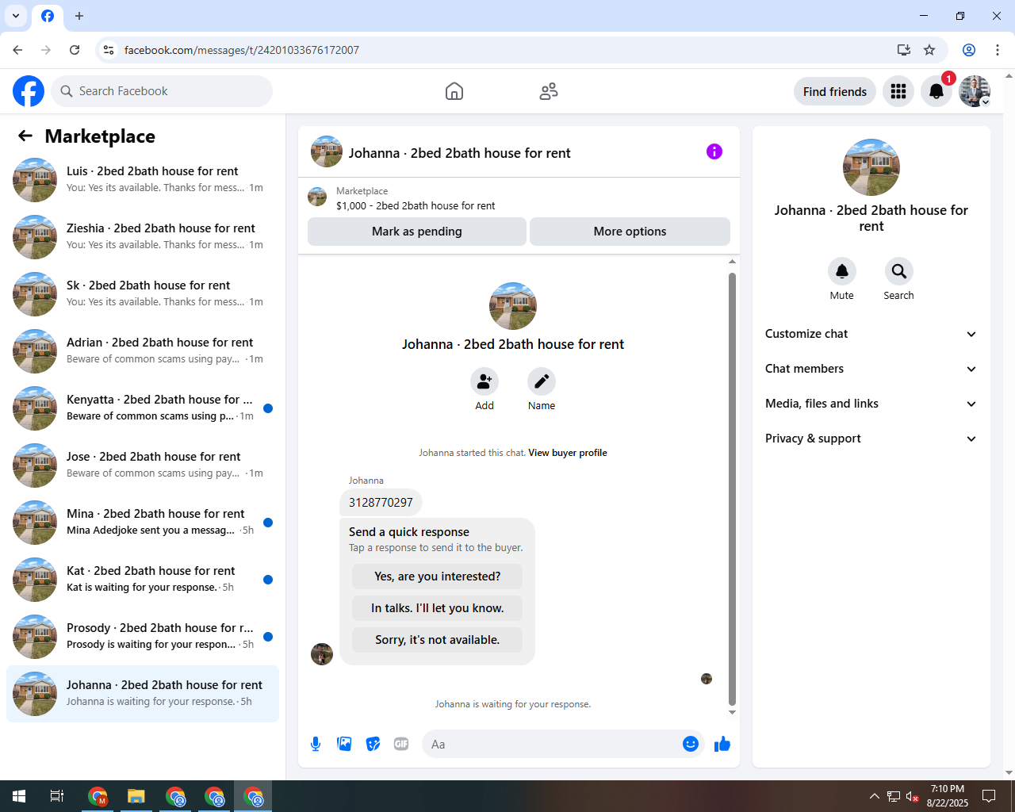Open the Friends icon in top navigation
Image resolution: width=1015 pixels, height=812 pixels.
click(549, 91)
